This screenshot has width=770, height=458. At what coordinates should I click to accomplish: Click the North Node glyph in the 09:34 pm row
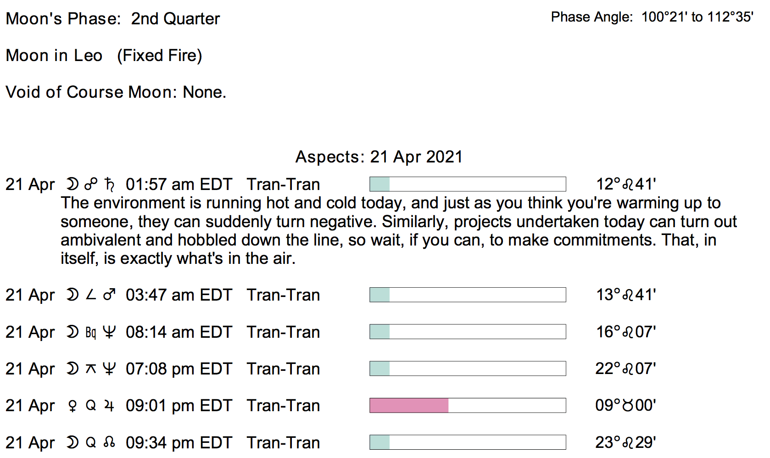[109, 442]
